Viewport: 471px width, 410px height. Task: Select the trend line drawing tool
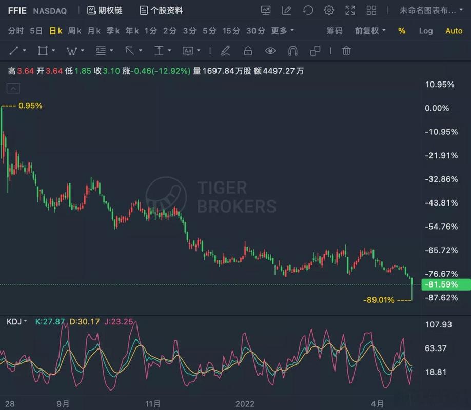(x=13, y=51)
